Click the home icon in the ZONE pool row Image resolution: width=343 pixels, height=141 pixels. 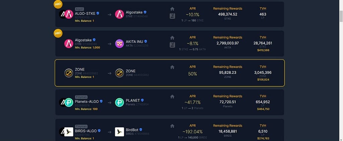click(x=173, y=67)
